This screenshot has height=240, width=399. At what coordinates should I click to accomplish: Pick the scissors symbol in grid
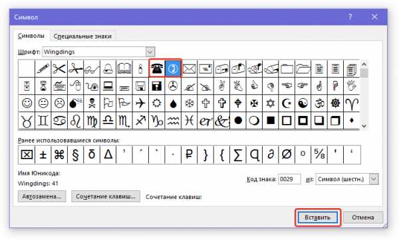tap(59, 68)
